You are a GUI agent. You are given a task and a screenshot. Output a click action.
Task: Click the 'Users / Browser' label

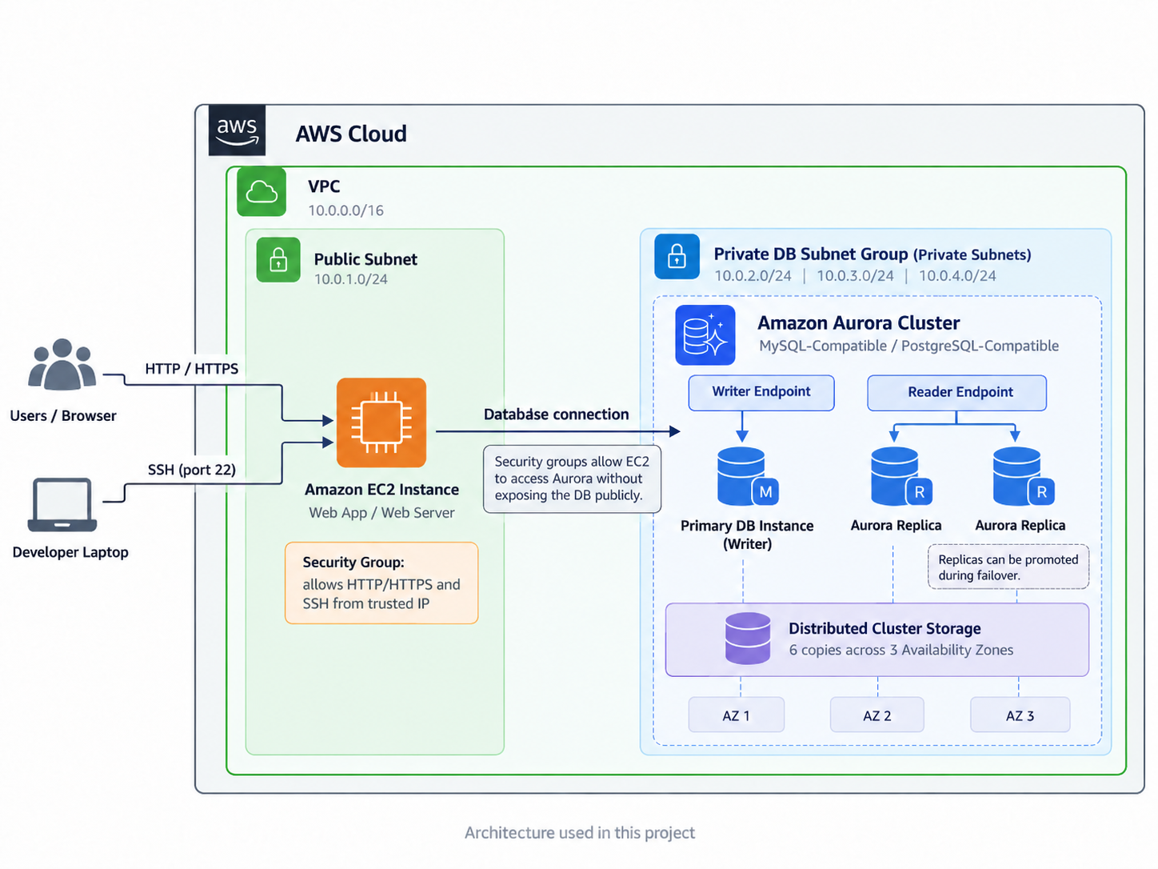(63, 416)
